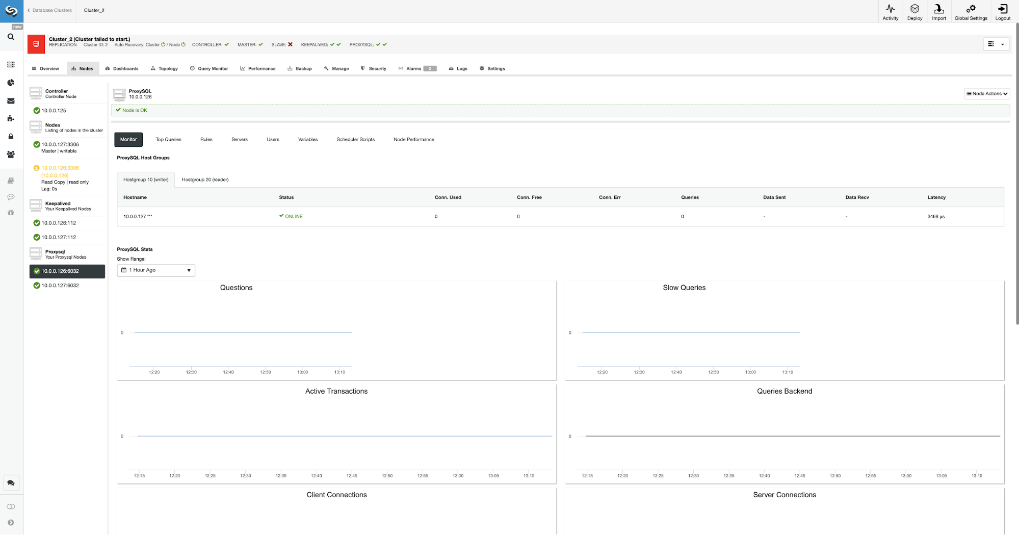The image size is (1019, 535).
Task: Open the clusters list sidebar icon
Action: click(11, 64)
